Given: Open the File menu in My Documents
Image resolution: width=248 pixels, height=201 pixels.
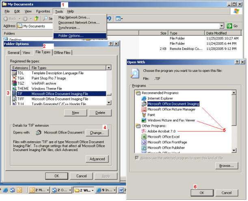Looking at the screenshot, I should pos(7,11).
